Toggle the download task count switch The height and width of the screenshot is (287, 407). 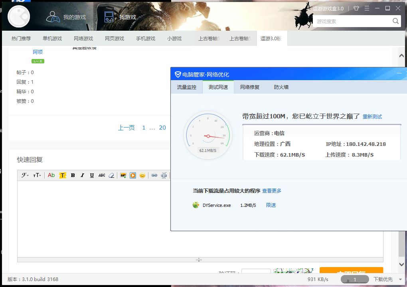pos(355,279)
